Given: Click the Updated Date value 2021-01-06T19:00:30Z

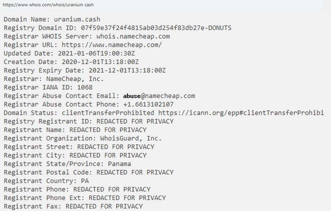Looking at the screenshot, I should click(99, 53).
